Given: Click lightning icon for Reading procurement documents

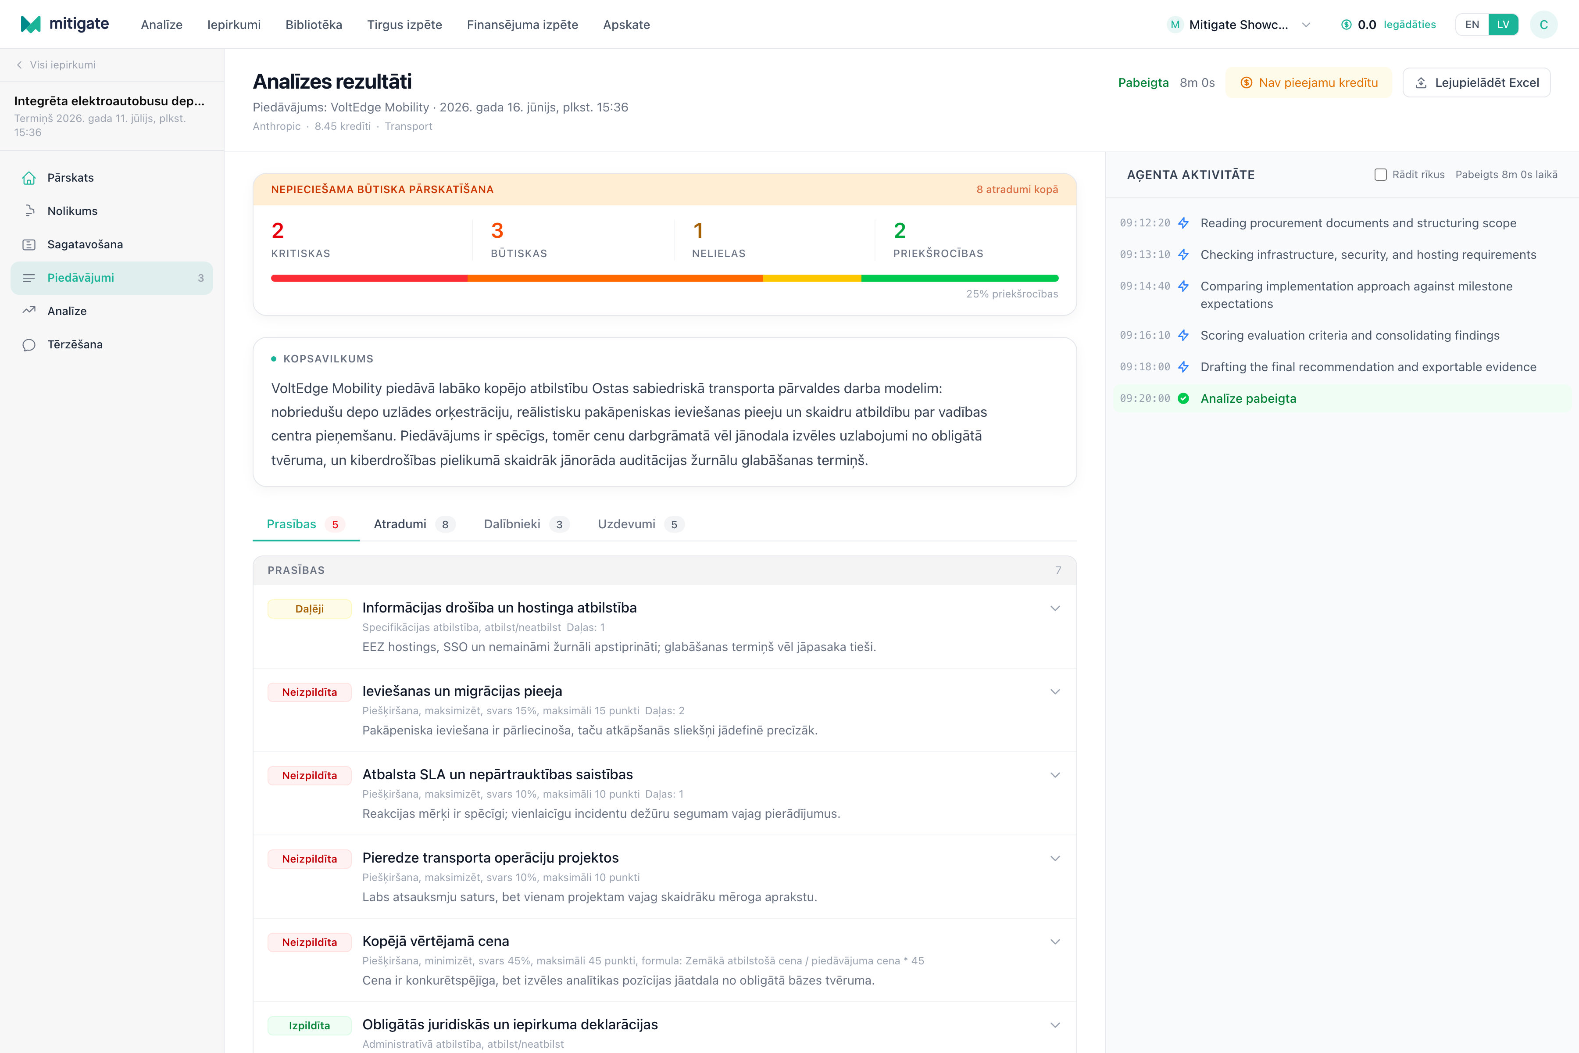Looking at the screenshot, I should pyautogui.click(x=1183, y=223).
